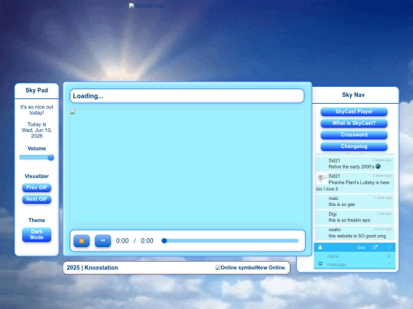Show the next visualizer GIF

(x=37, y=199)
